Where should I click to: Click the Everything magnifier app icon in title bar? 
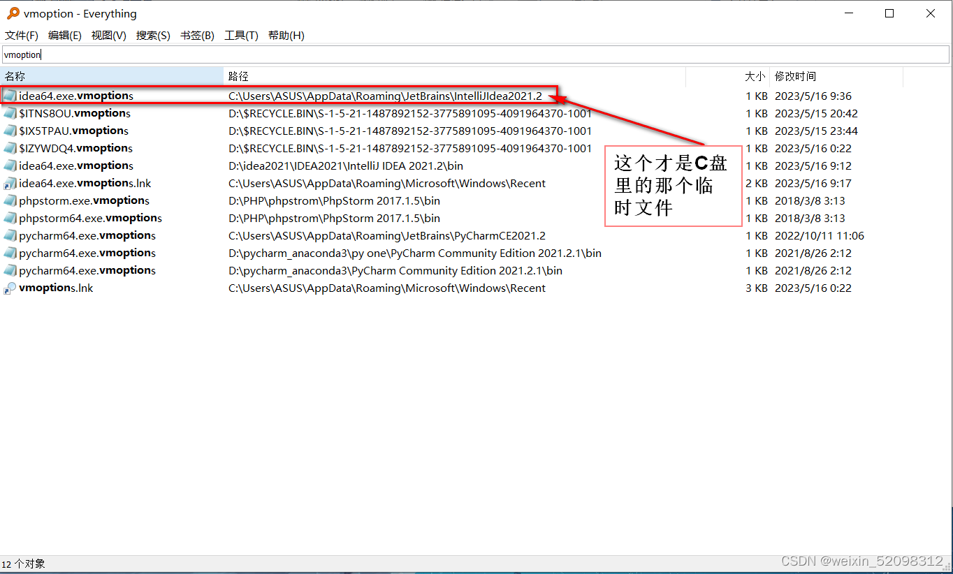point(13,13)
